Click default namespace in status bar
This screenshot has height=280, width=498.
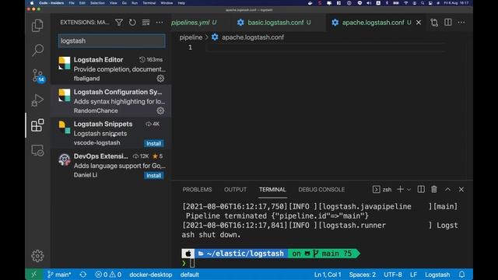click(x=190, y=275)
